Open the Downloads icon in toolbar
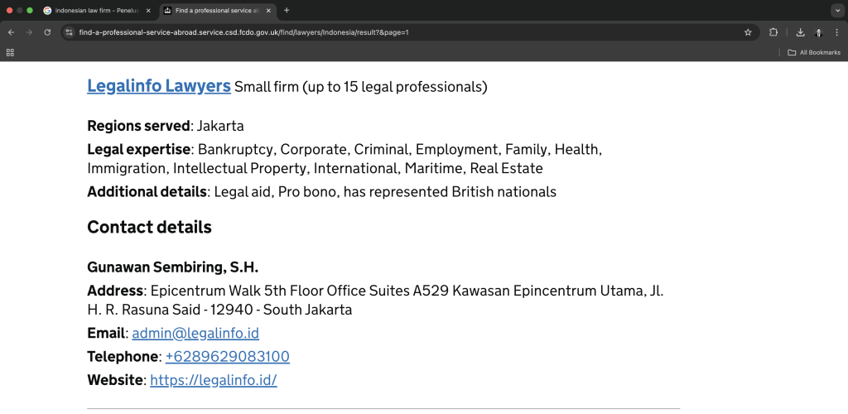This screenshot has height=414, width=848. [800, 32]
